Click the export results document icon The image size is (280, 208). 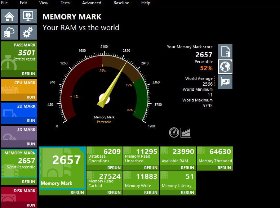225,51
